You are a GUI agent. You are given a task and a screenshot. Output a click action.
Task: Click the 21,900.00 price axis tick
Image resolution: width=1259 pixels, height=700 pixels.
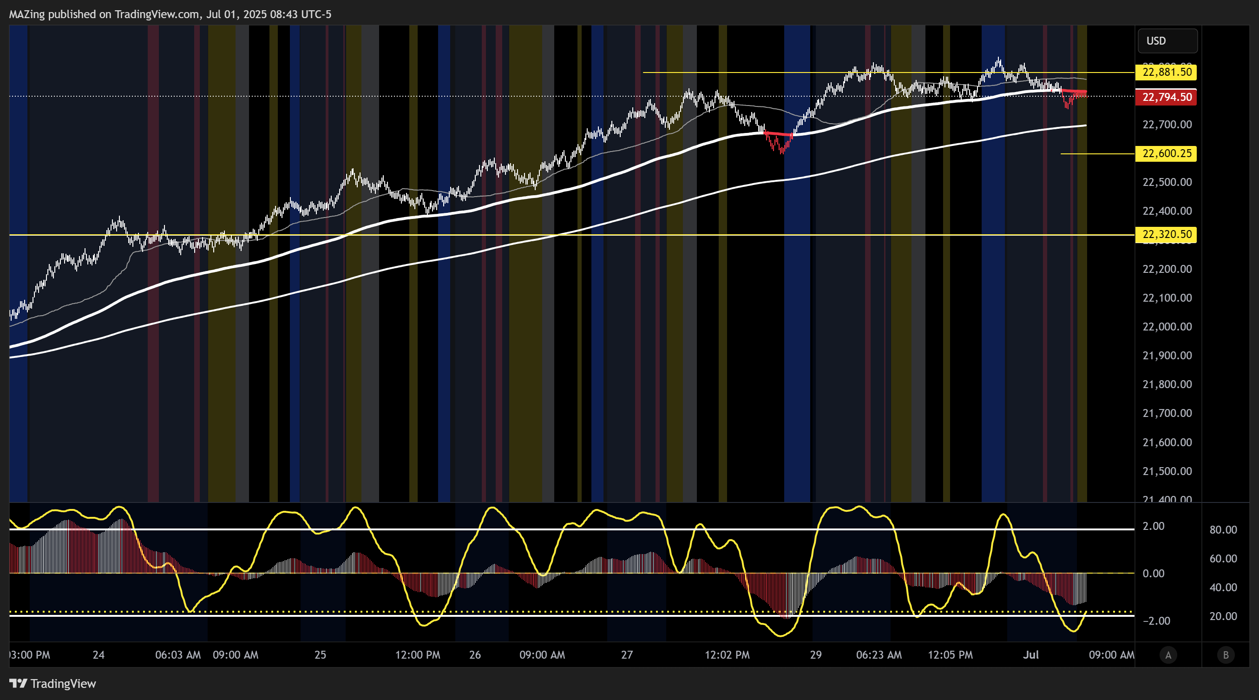[x=1167, y=356]
